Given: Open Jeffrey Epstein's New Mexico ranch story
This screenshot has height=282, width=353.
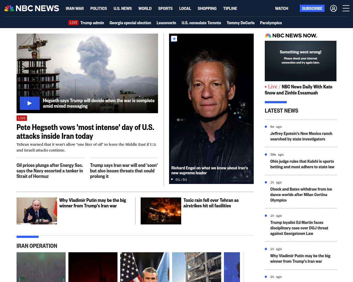Looking at the screenshot, I should [x=301, y=136].
